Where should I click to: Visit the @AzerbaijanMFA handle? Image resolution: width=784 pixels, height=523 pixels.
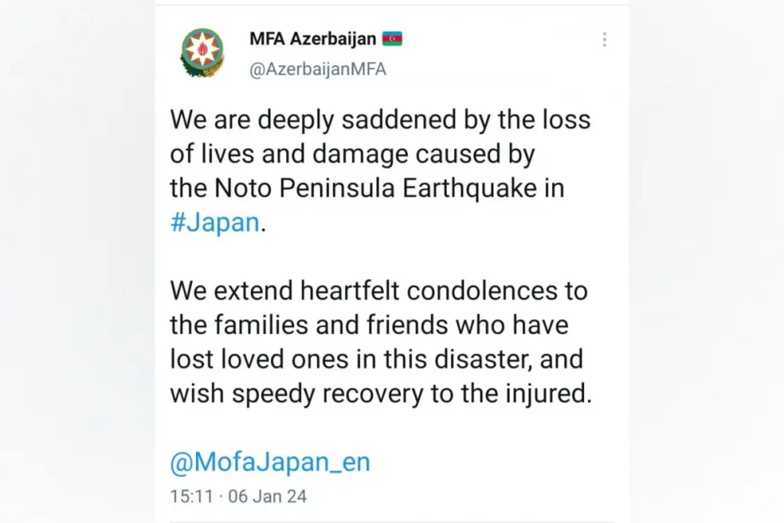click(318, 69)
